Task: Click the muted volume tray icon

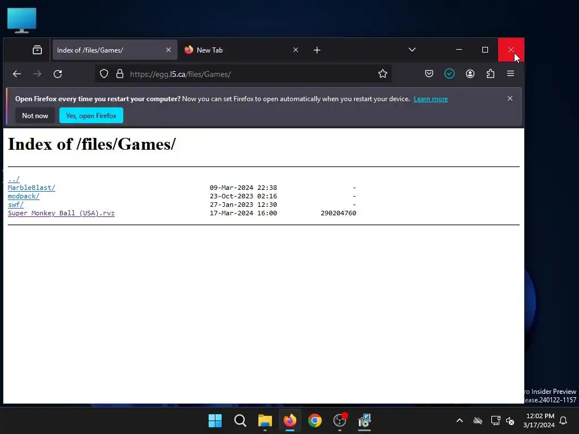Action: point(510,420)
